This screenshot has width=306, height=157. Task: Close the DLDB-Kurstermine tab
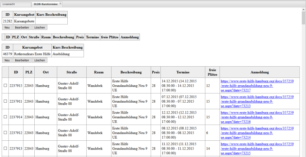pos(61,3)
